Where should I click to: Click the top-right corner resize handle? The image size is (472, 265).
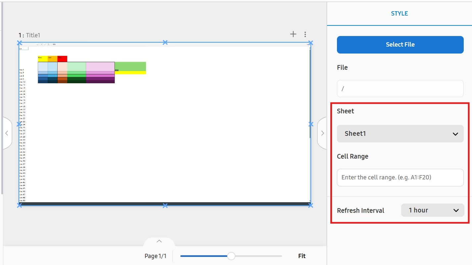tap(310, 43)
